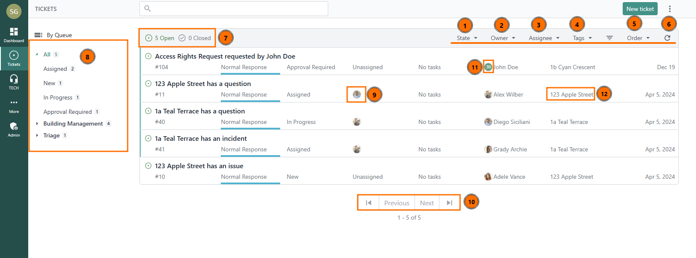Jump to the last page of tickets
This screenshot has width=696, height=258.
[450, 203]
